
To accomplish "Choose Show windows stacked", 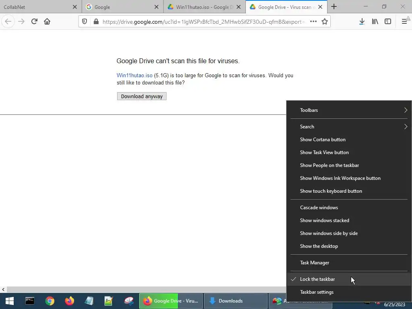I will click(x=349, y=220).
